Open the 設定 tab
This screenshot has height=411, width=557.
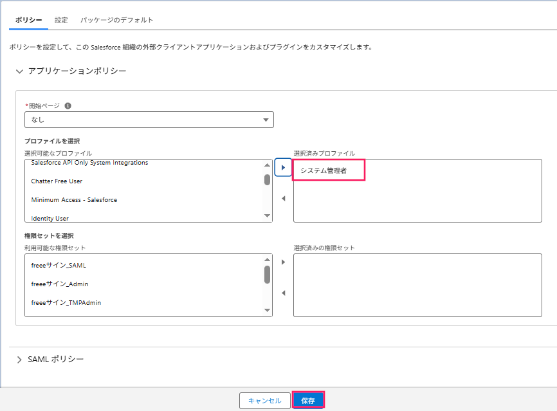(x=61, y=20)
